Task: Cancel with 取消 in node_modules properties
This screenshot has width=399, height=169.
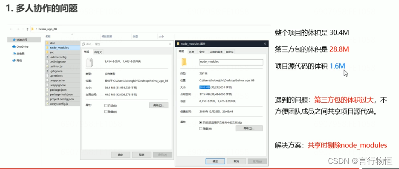Action: point(237,161)
